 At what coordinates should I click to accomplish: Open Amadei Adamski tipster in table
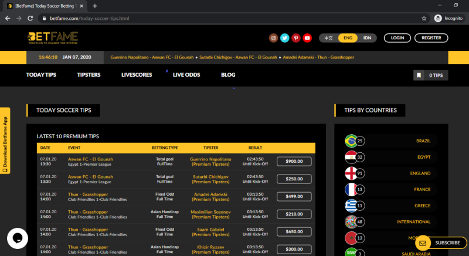[x=210, y=194]
